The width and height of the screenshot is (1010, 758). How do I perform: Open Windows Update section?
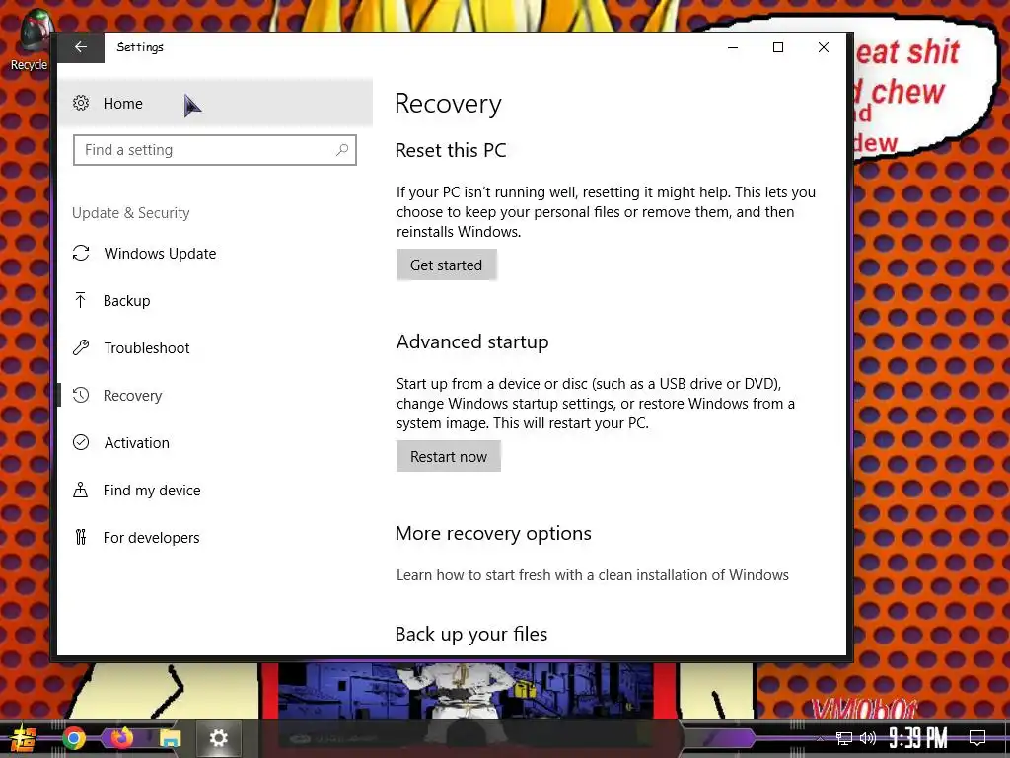click(x=215, y=254)
